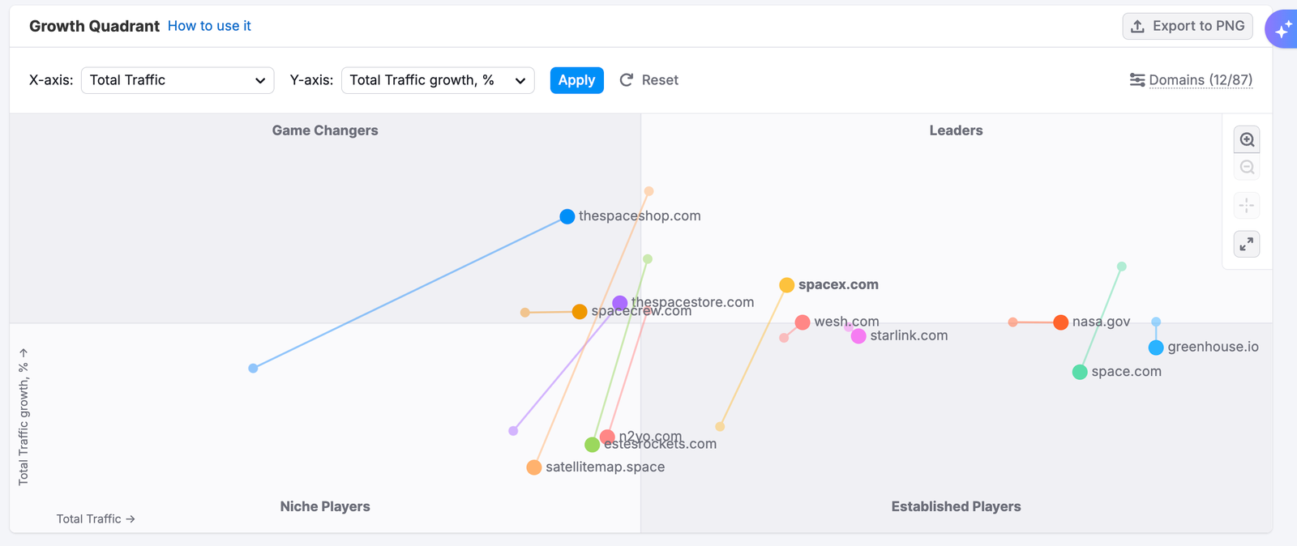Expand chart to fullscreen view
The width and height of the screenshot is (1297, 546).
[x=1247, y=244]
